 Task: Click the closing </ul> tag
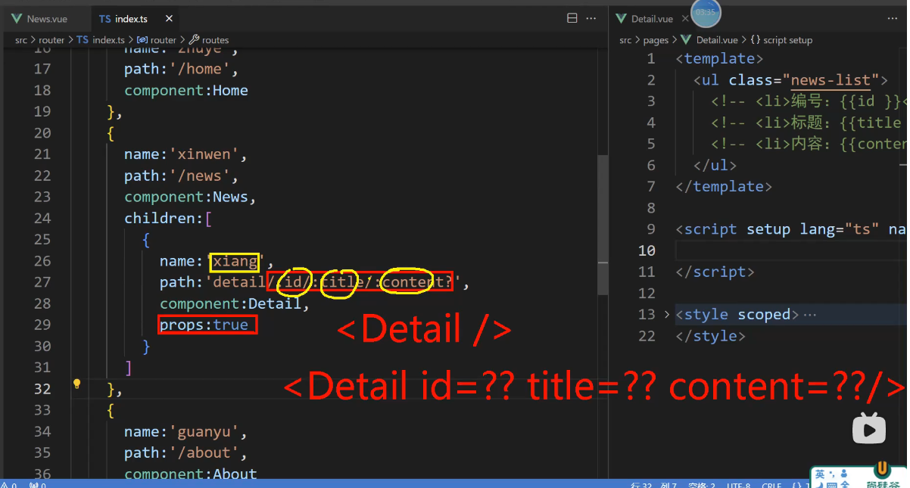715,165
